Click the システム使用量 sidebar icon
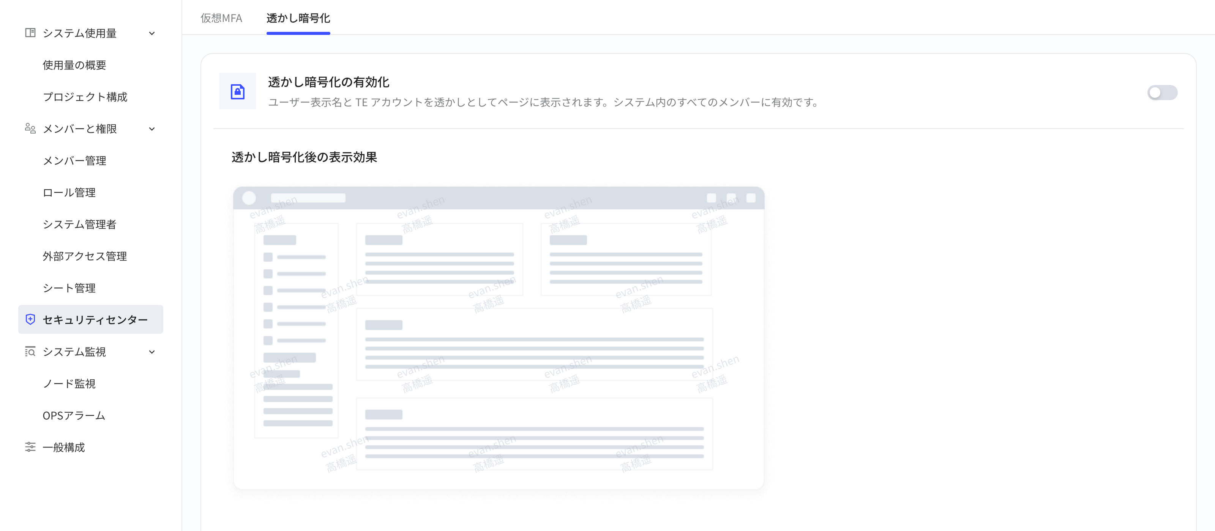 pyautogui.click(x=30, y=33)
